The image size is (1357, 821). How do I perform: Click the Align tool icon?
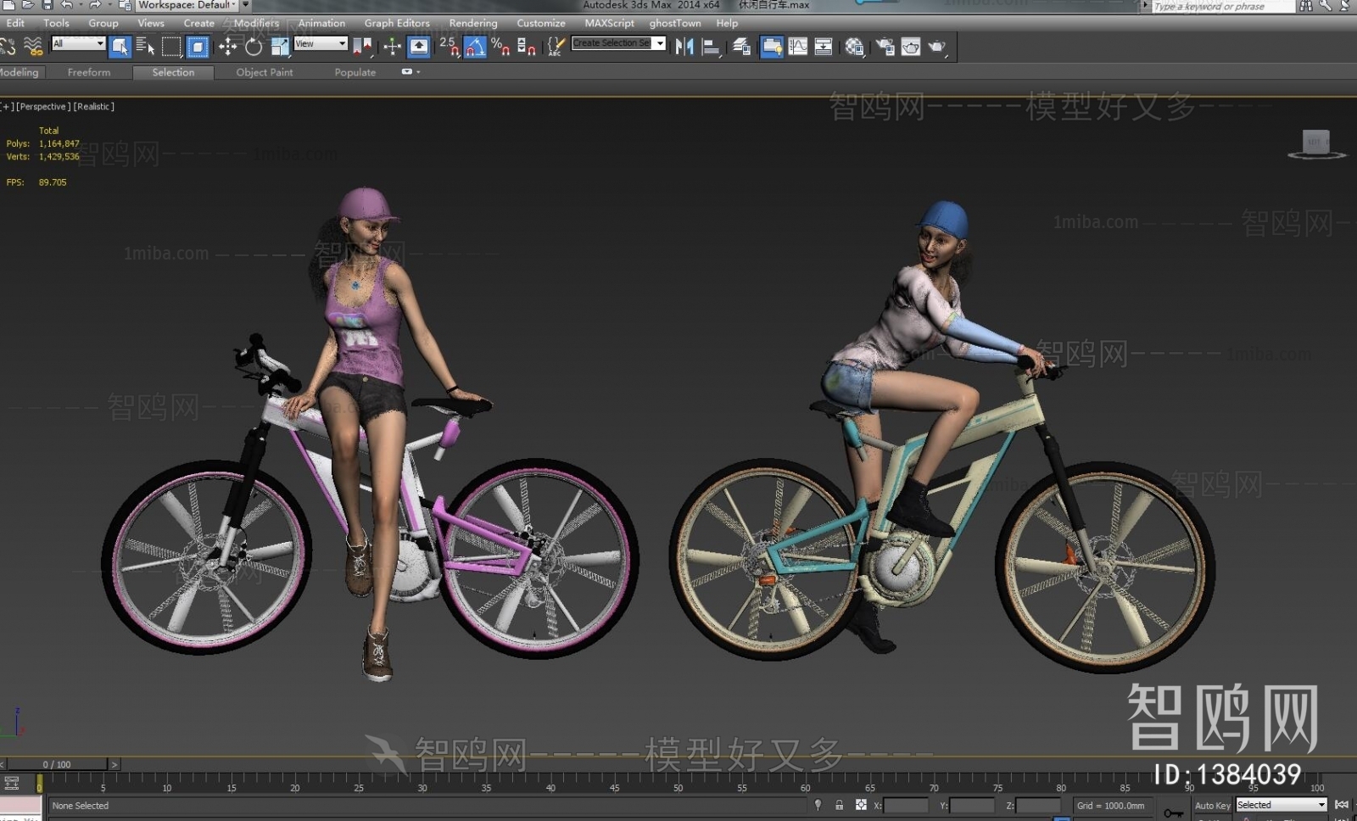(711, 47)
